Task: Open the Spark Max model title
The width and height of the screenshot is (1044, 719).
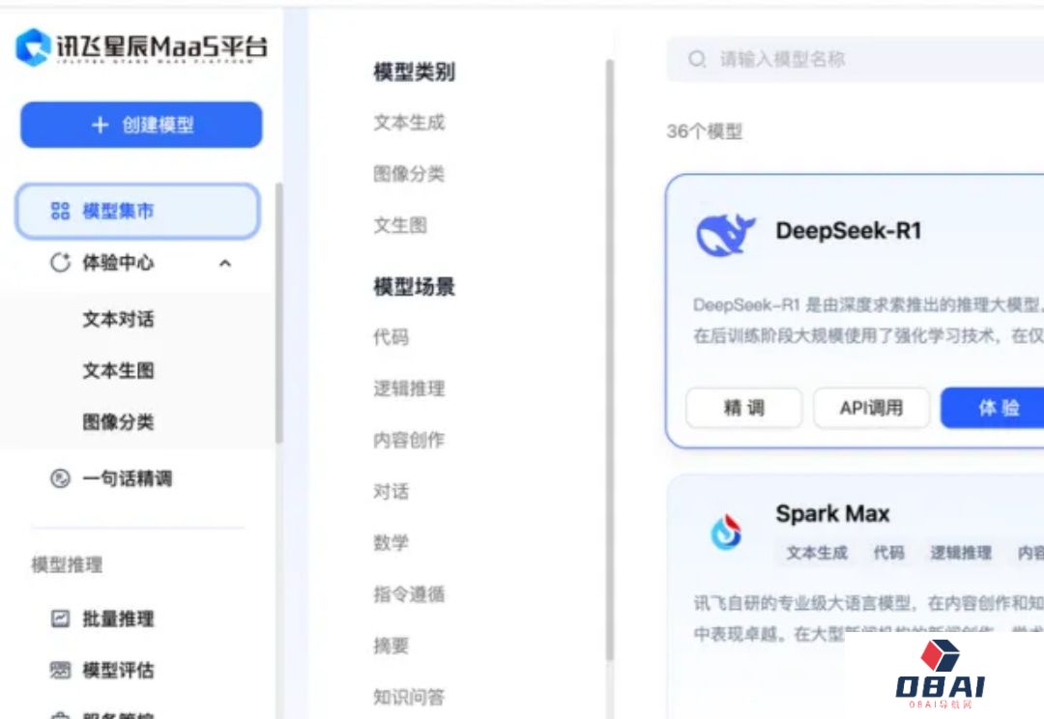Action: (833, 513)
